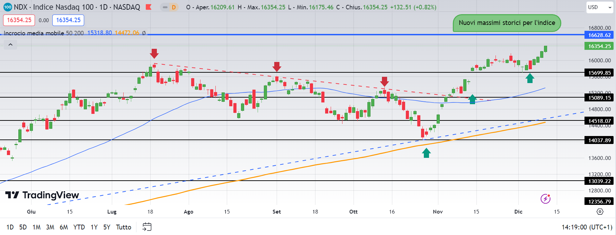616x235 pixels.
Task: Click the orange 200 MA value 14472.06
Action: coord(127,33)
